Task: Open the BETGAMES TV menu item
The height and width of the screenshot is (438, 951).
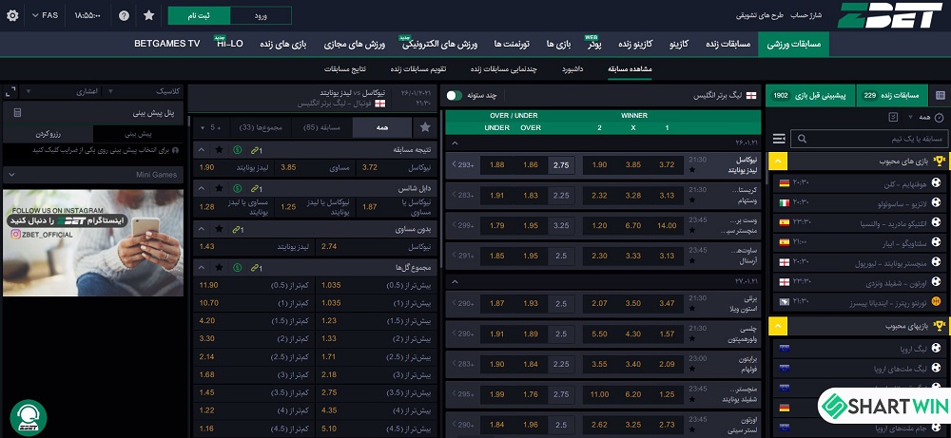Action: (x=166, y=44)
